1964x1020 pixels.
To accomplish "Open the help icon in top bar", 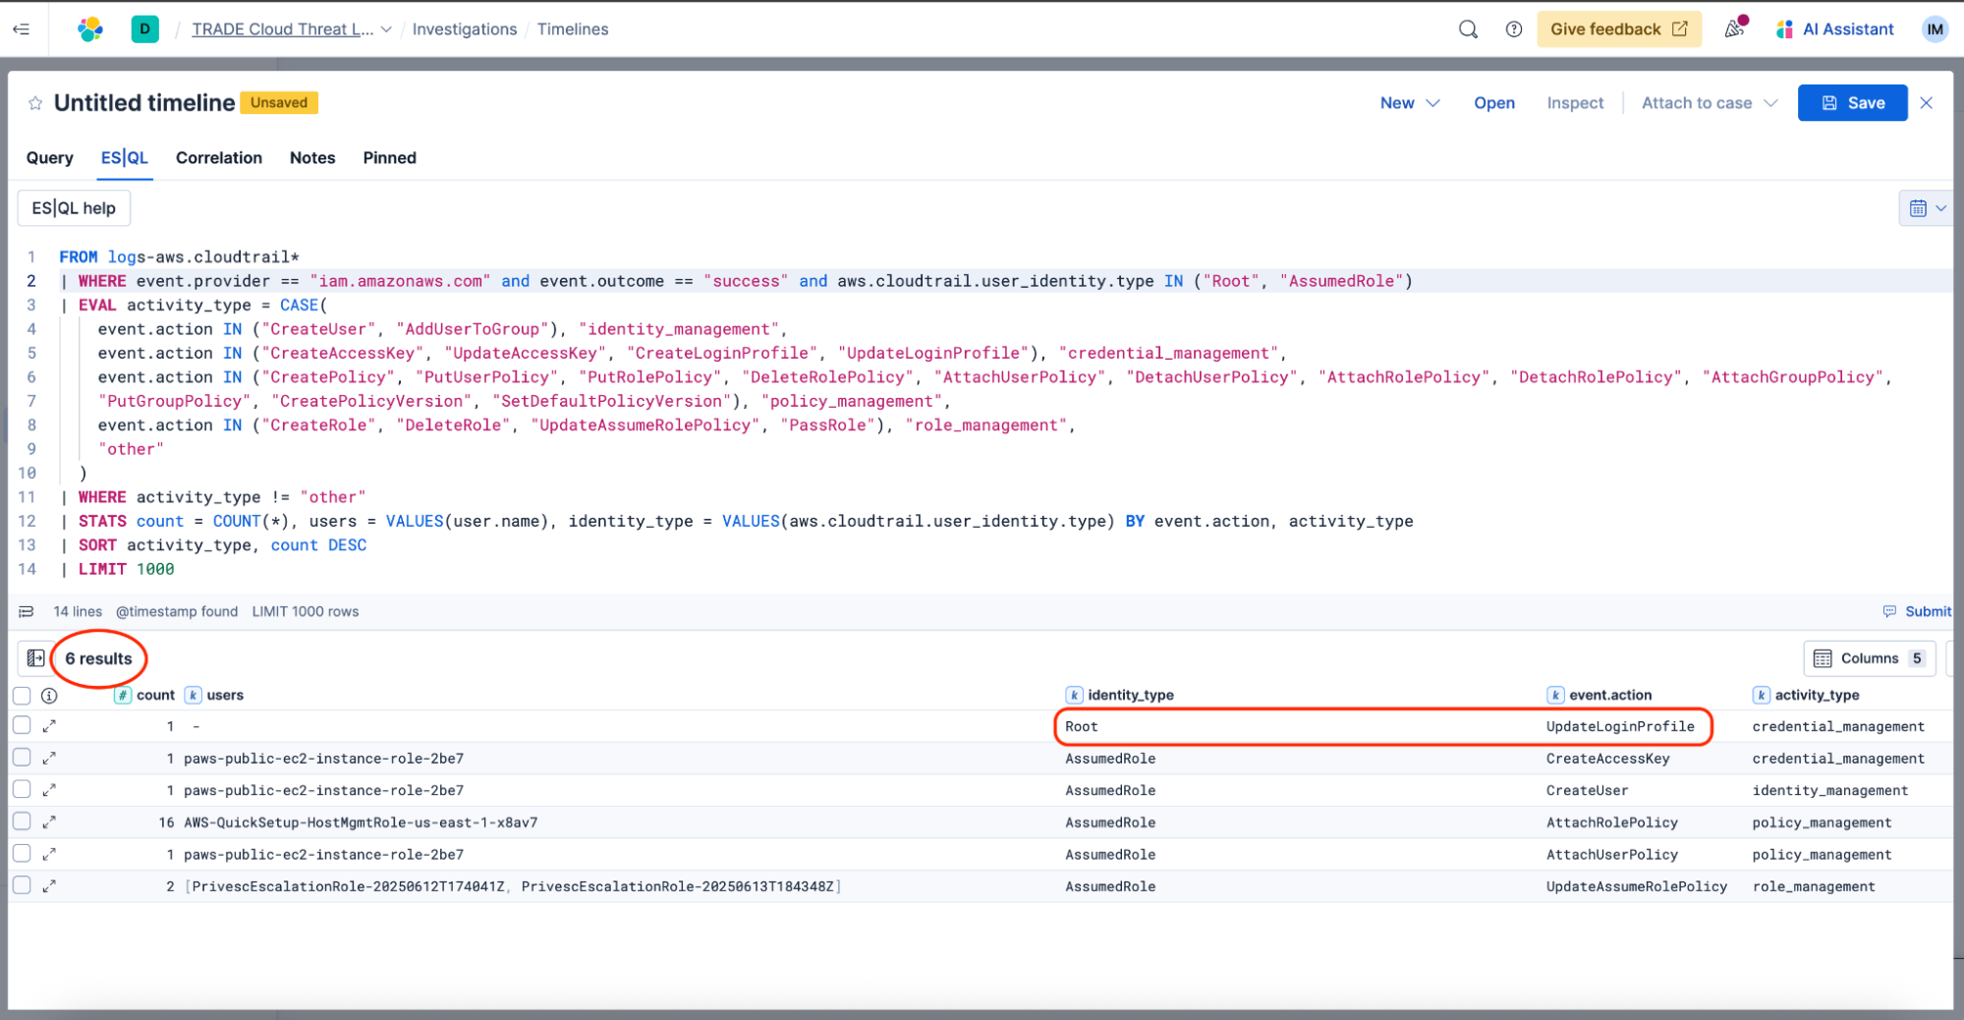I will click(1514, 29).
